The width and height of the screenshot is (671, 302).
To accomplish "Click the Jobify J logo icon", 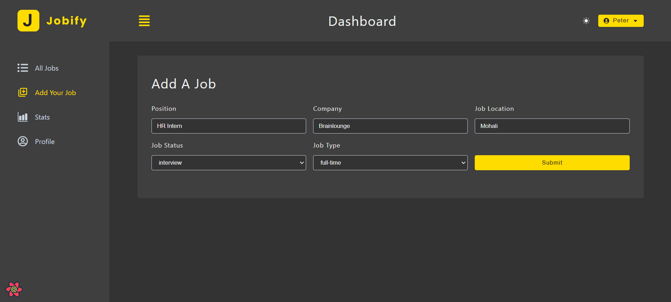I will pyautogui.click(x=28, y=21).
